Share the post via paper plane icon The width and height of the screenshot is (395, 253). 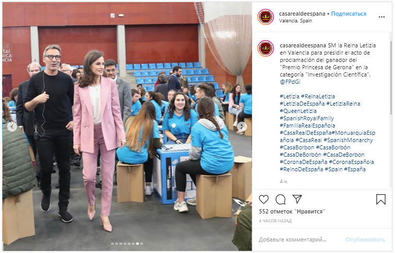pyautogui.click(x=297, y=199)
